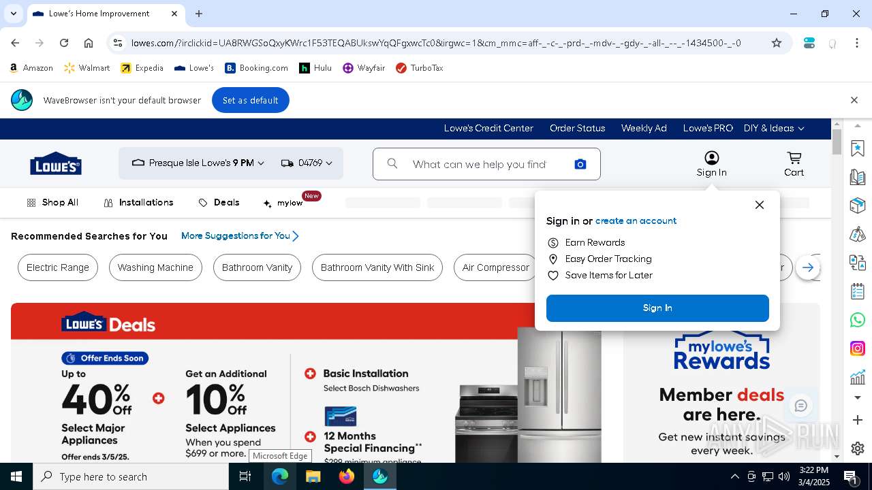Open Firefox from taskbar

pos(347,476)
